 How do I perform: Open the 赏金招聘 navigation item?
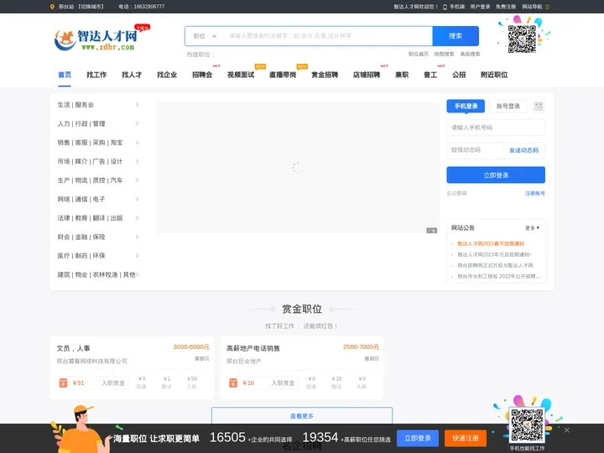(325, 75)
